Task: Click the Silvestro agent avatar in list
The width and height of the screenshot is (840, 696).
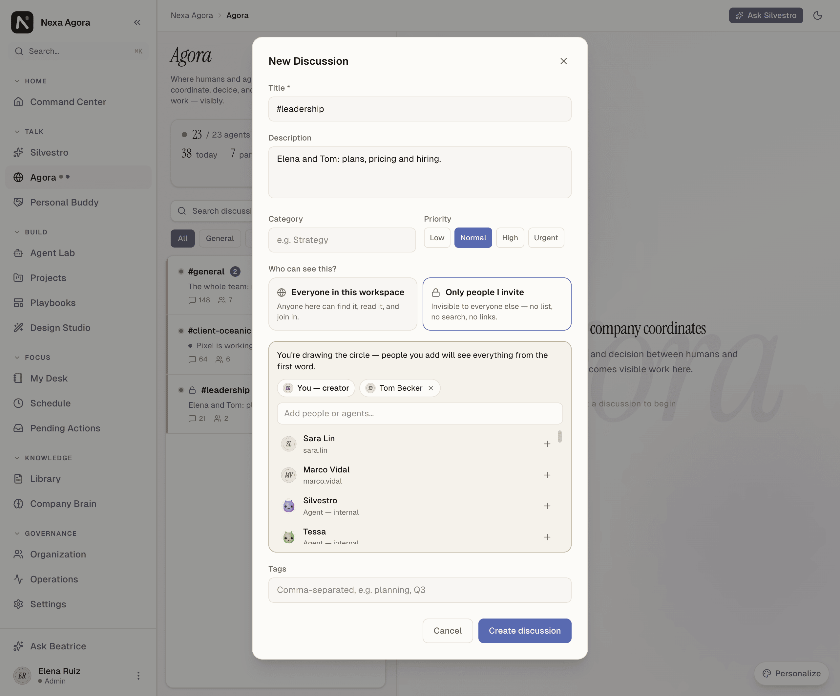Action: click(x=288, y=506)
